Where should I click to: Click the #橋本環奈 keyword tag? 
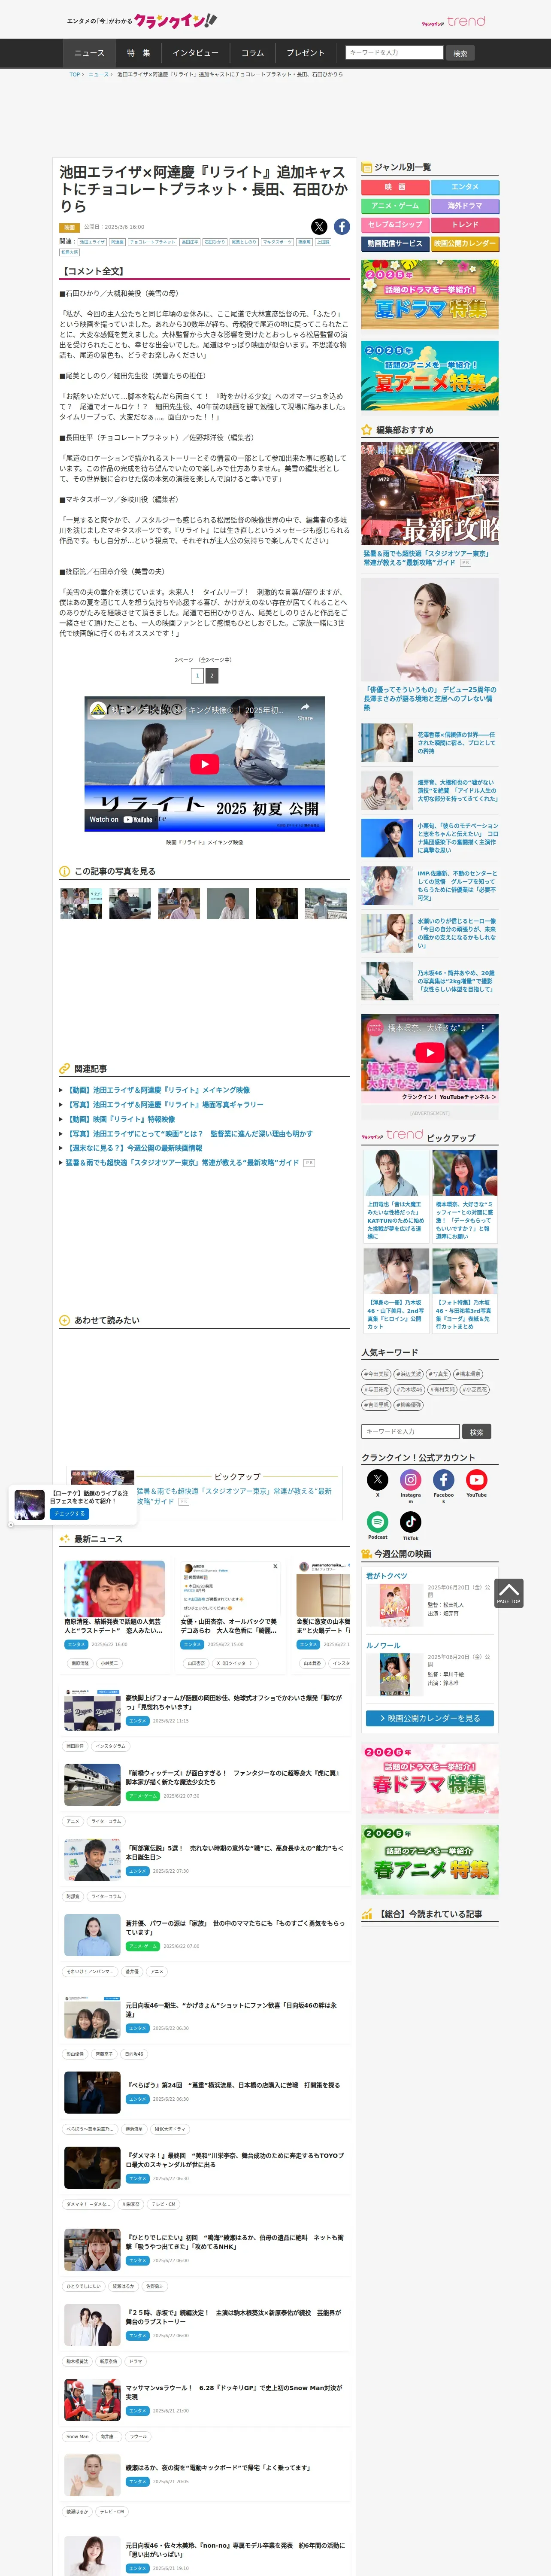point(468,1374)
